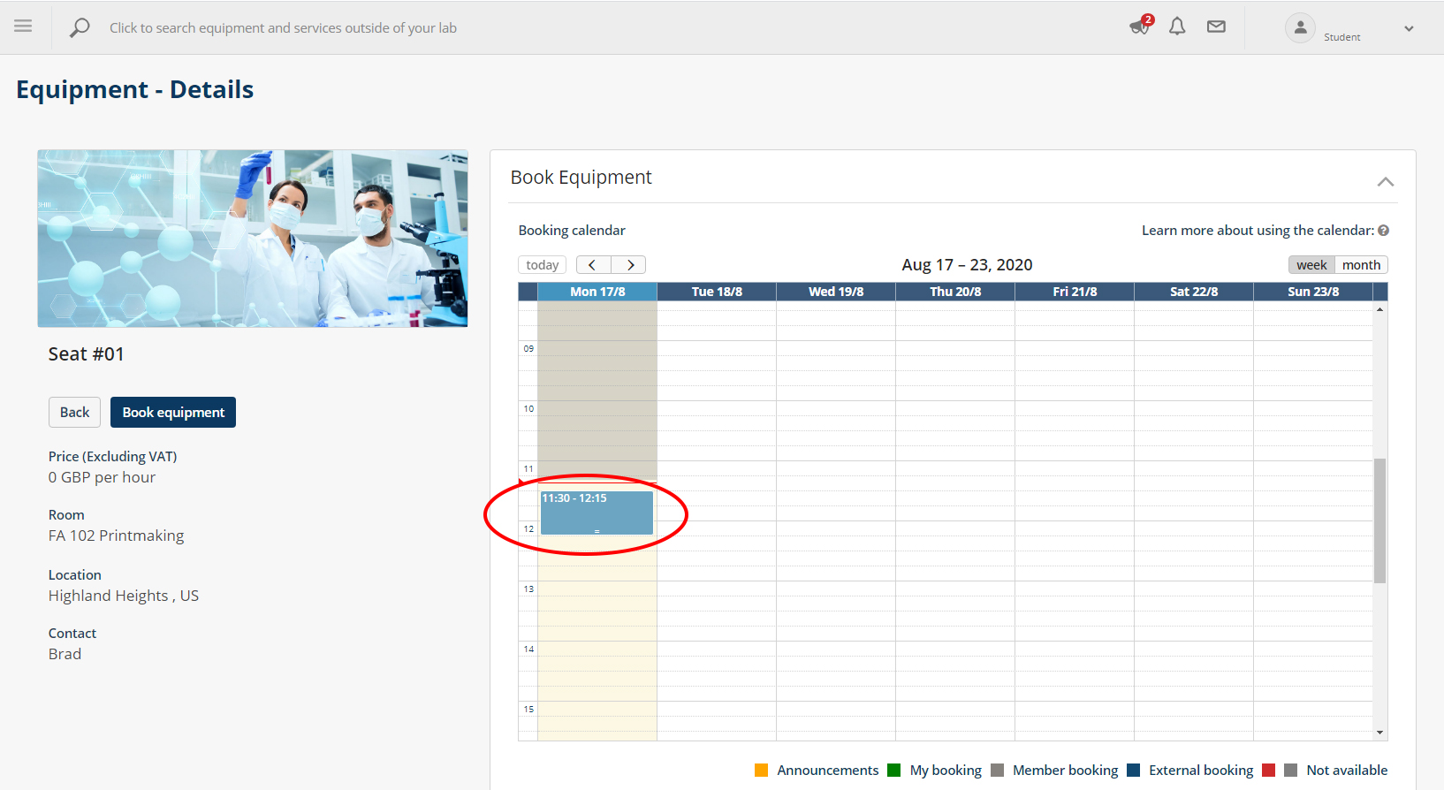This screenshot has height=790, width=1444.
Task: Click the Student profile avatar
Action: point(1300,27)
